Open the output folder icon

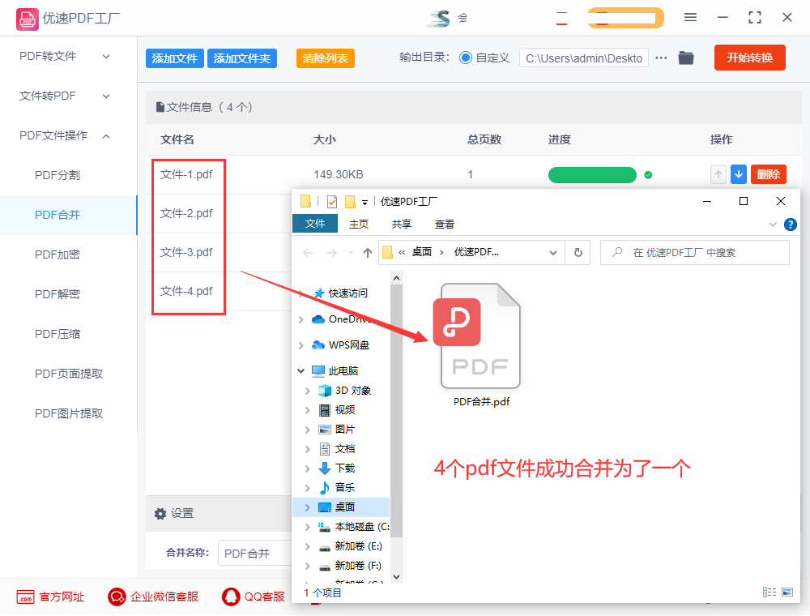[686, 58]
